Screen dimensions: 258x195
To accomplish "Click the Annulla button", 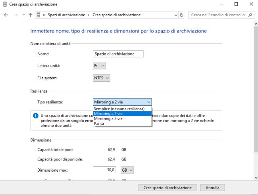I will [212, 187].
